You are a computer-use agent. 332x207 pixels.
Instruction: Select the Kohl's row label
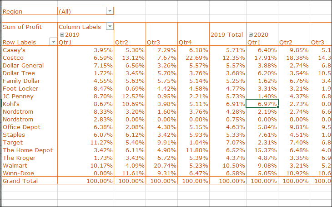tap(30, 104)
